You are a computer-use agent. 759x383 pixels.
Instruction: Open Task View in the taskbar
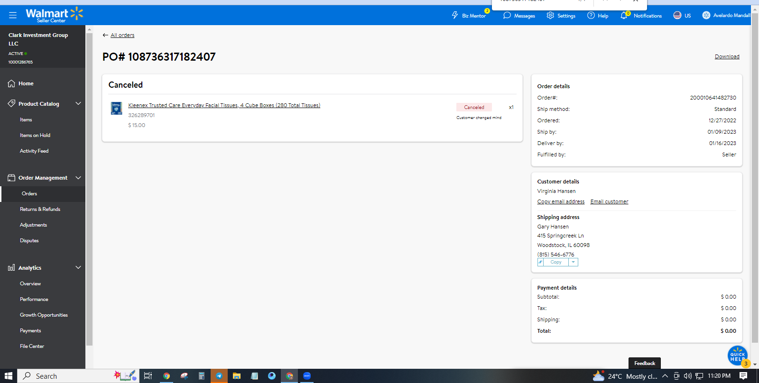pos(148,376)
